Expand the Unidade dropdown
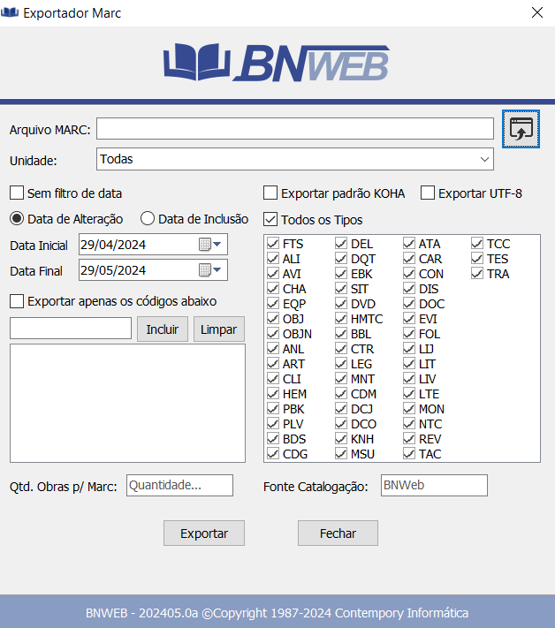555x628 pixels. point(484,159)
